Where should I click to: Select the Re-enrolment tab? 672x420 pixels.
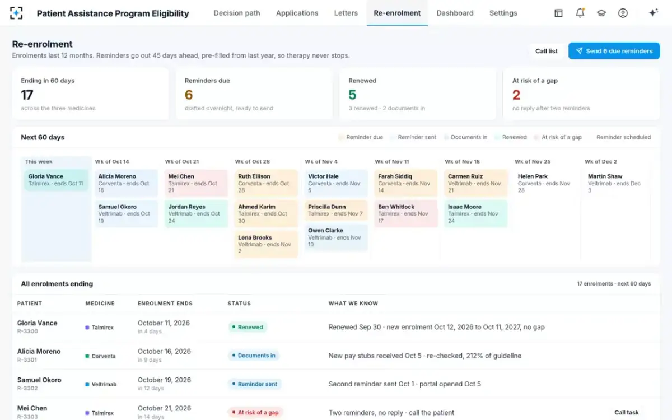[397, 13]
